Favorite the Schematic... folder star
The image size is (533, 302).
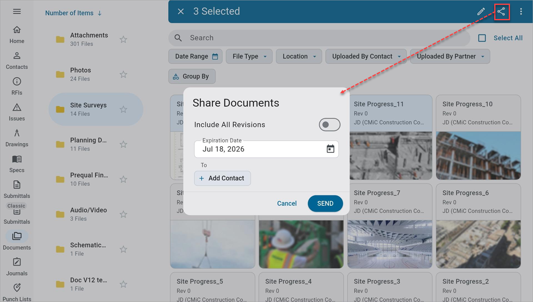click(x=124, y=249)
